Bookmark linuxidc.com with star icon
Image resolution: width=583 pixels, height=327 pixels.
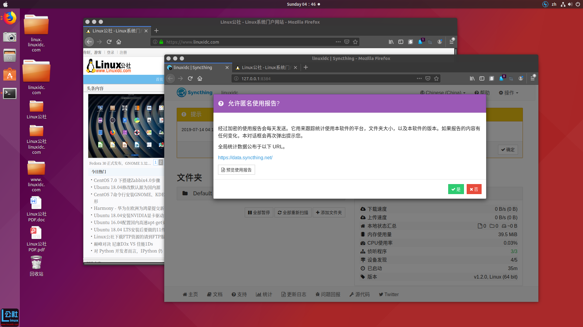pos(355,42)
